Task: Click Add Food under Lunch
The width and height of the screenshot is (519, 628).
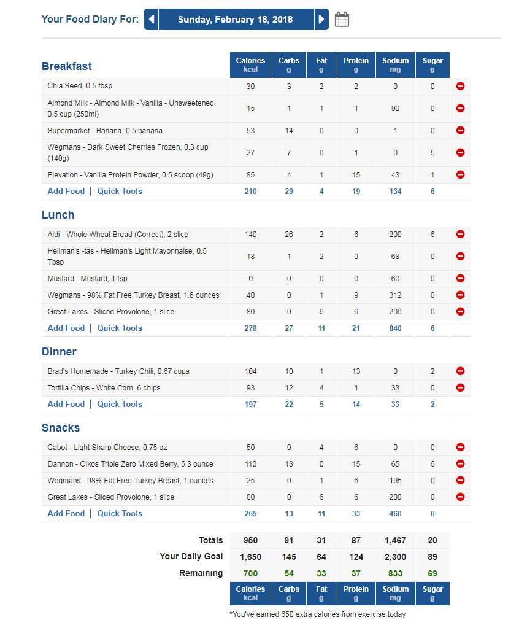Action: coord(66,328)
